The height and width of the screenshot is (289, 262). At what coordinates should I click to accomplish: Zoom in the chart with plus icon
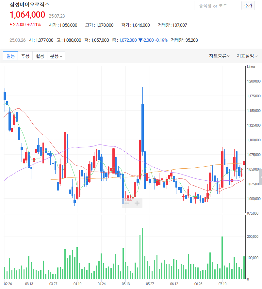click(137, 203)
